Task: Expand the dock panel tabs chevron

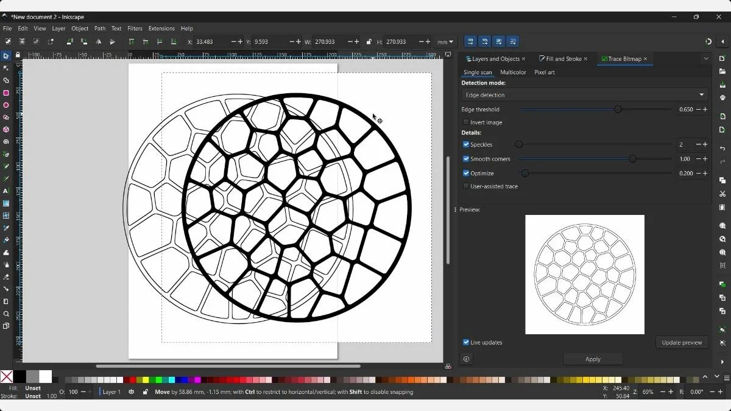Action: 706,59
